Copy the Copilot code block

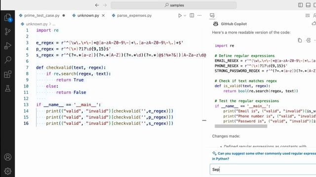[x=300, y=40]
